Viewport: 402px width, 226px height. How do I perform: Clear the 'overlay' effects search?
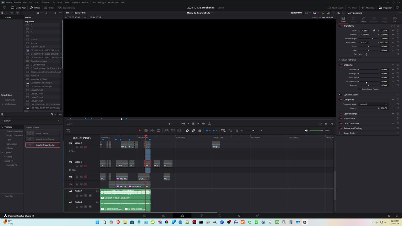pyautogui.click(x=58, y=121)
